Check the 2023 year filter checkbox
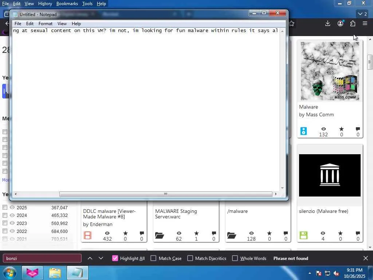373x280 pixels. 5,223
